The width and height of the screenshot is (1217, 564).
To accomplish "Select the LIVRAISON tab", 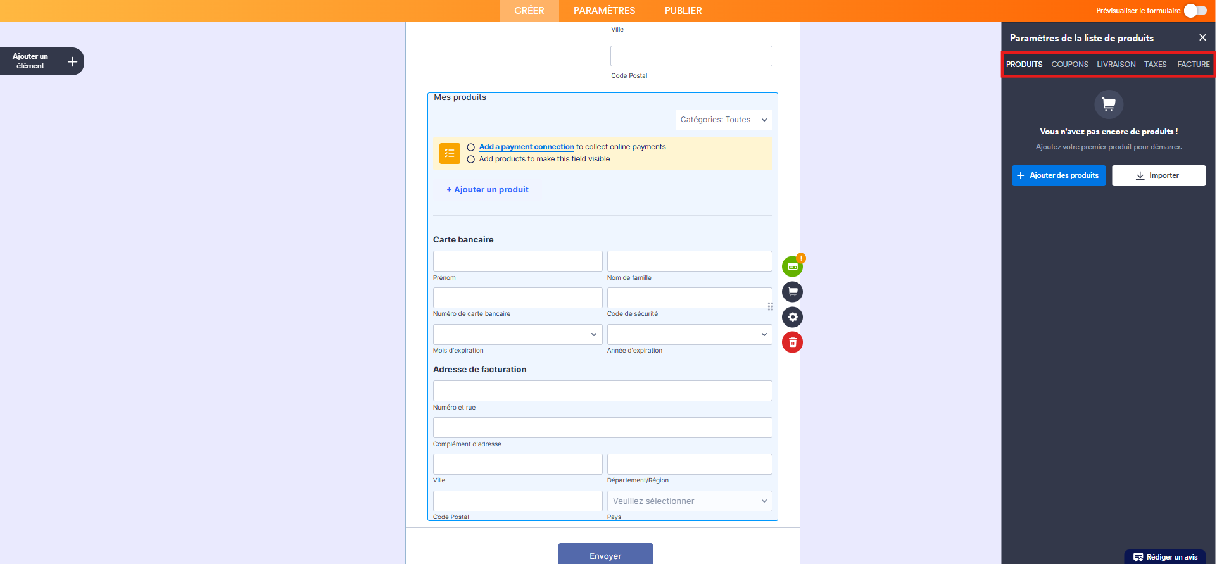I will pos(1116,65).
